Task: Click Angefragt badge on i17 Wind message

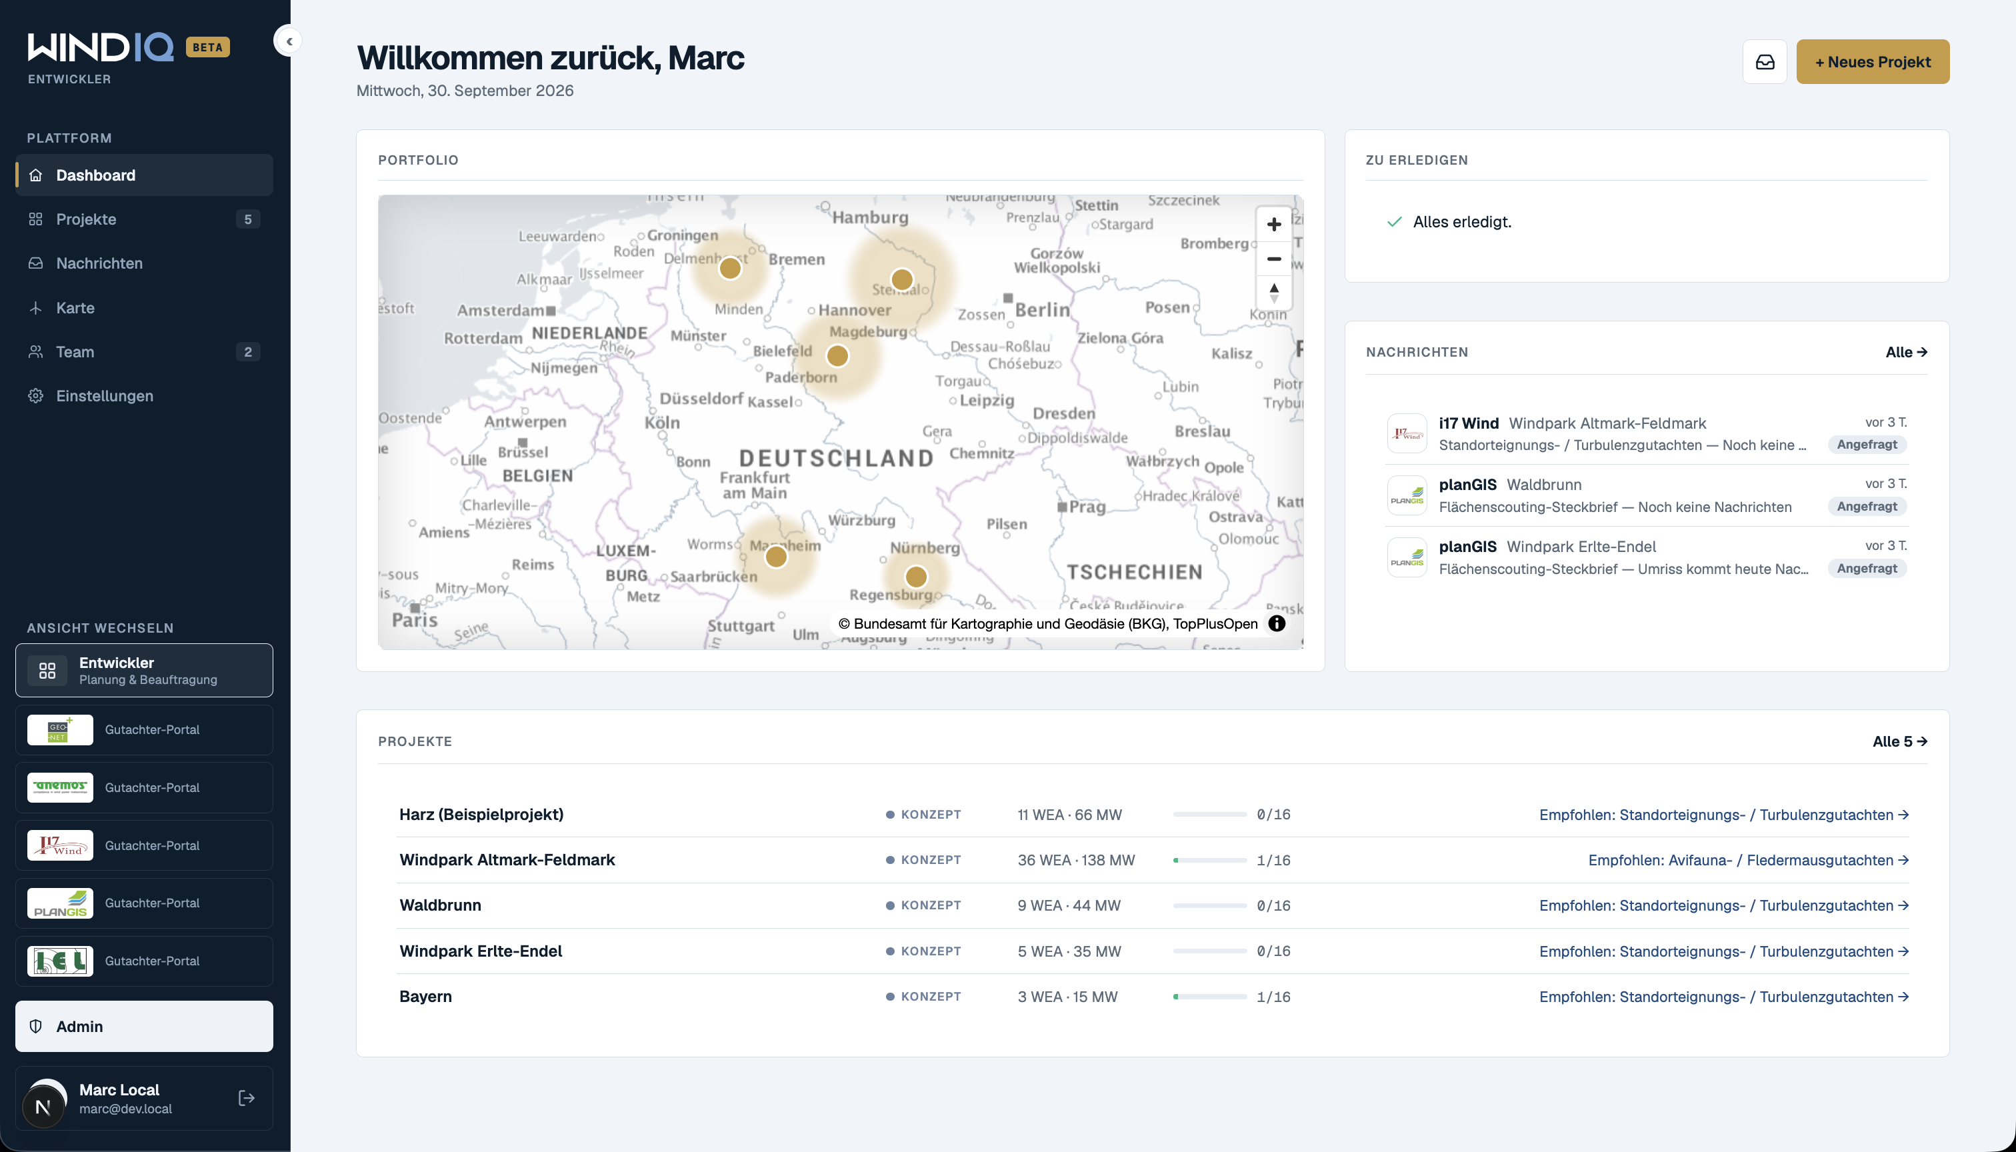Action: point(1867,445)
